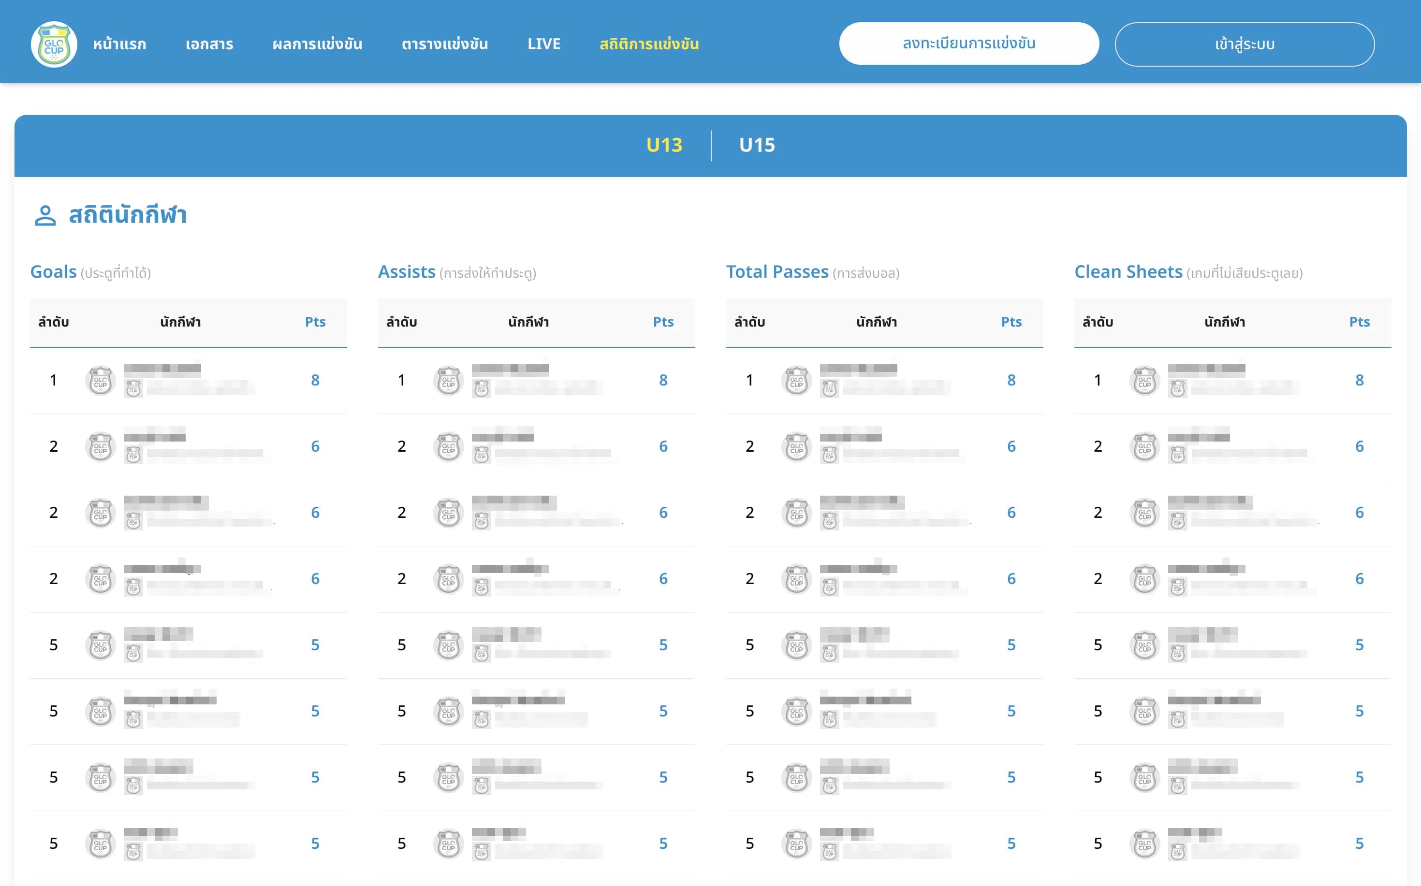The height and width of the screenshot is (886, 1421).
Task: Click rank 1 player badge in Clean Sheets
Action: coord(1144,381)
